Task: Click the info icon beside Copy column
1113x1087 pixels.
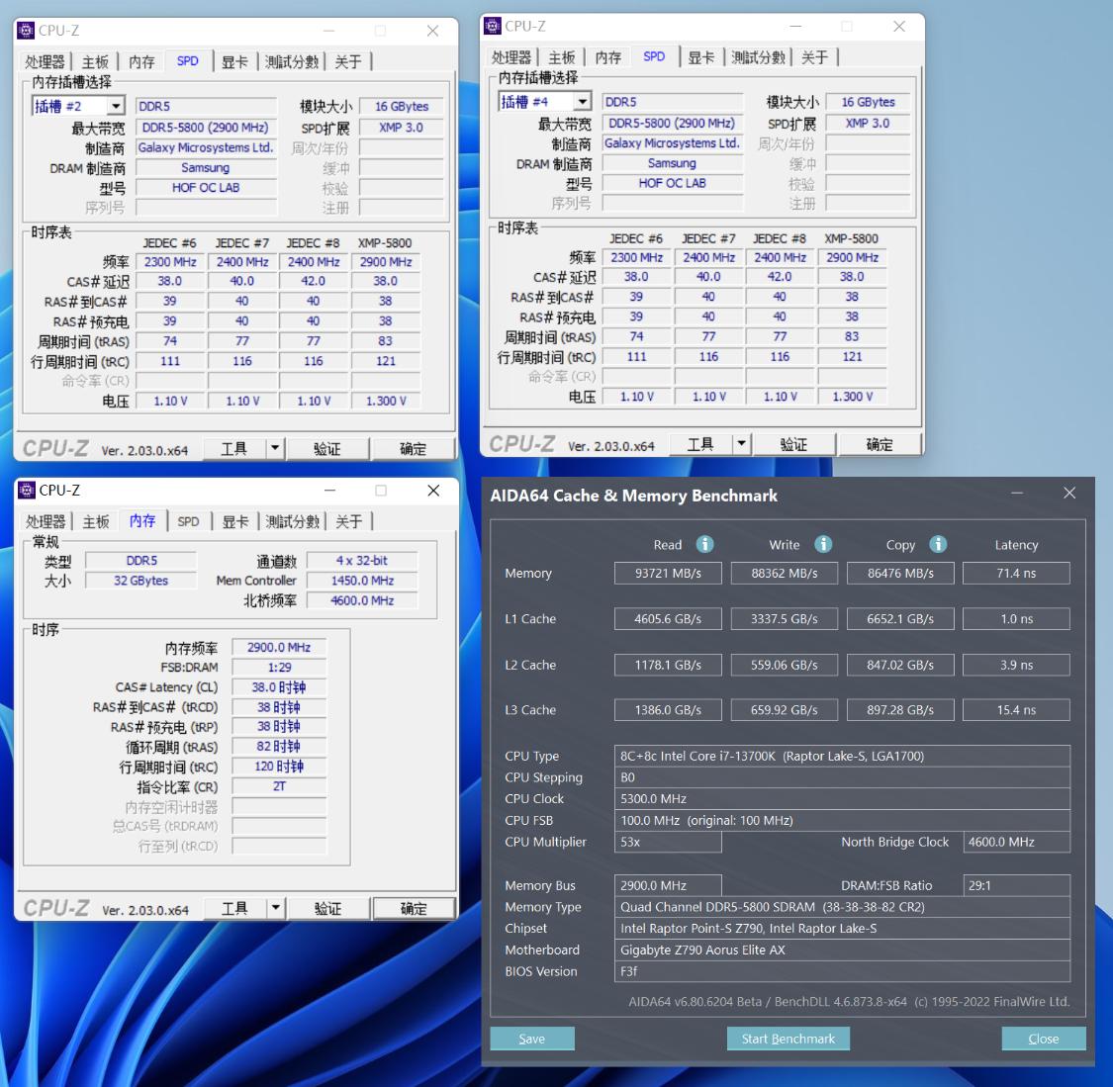Action: pos(937,544)
